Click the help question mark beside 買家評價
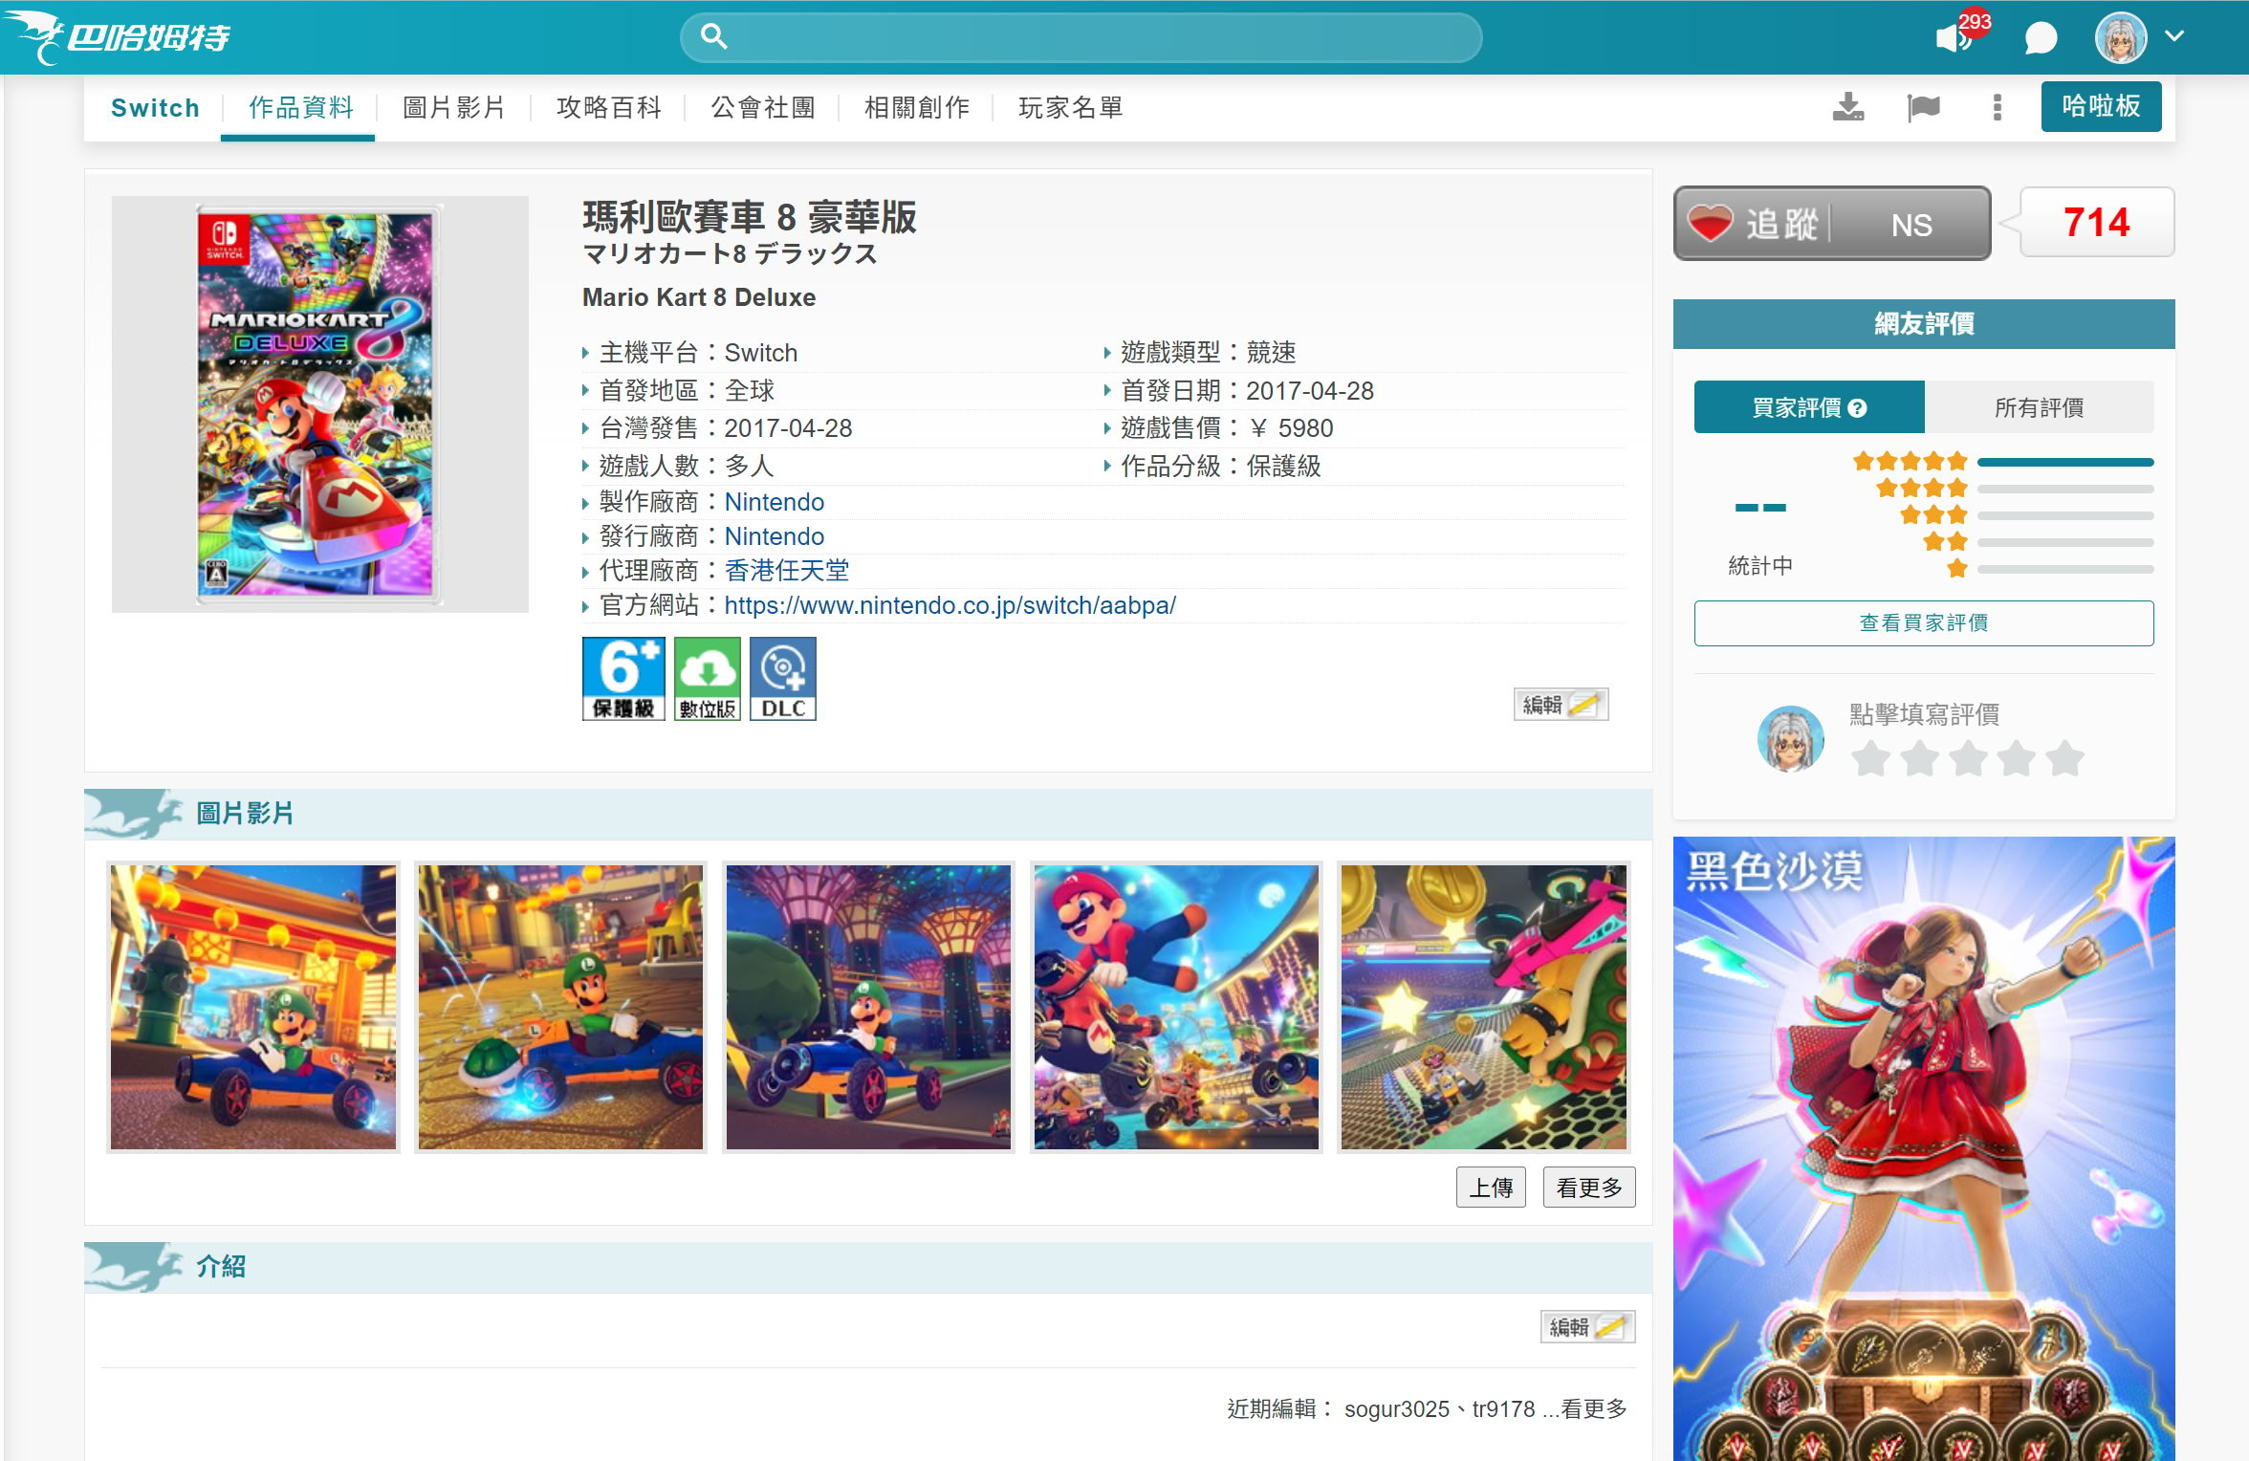 pyautogui.click(x=1858, y=408)
